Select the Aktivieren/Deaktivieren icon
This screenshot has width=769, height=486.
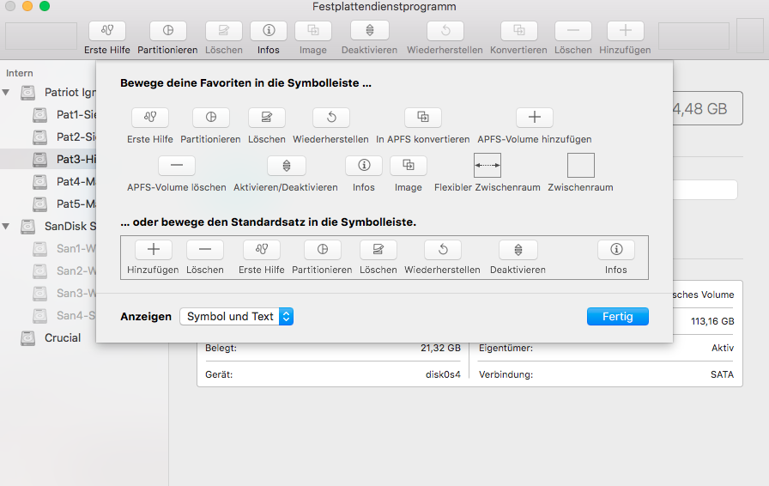point(286,166)
